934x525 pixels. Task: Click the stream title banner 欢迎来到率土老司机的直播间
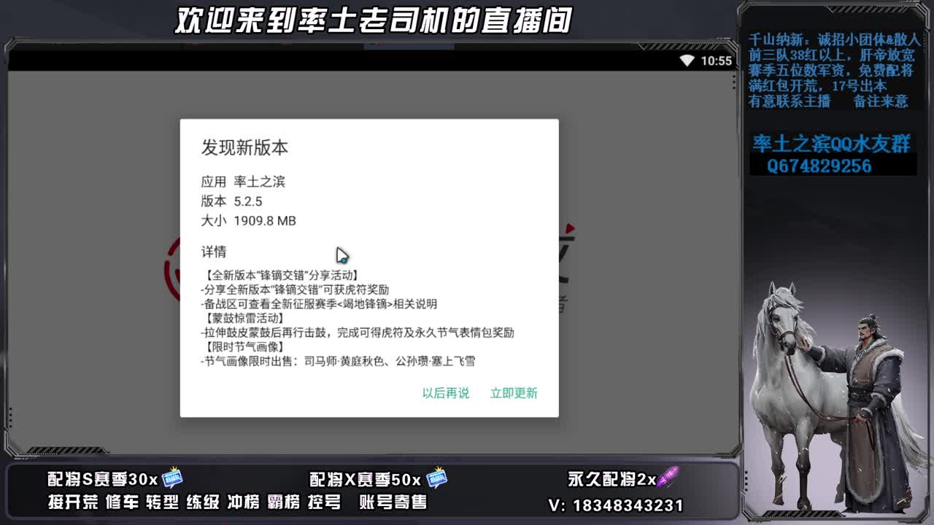[x=373, y=20]
